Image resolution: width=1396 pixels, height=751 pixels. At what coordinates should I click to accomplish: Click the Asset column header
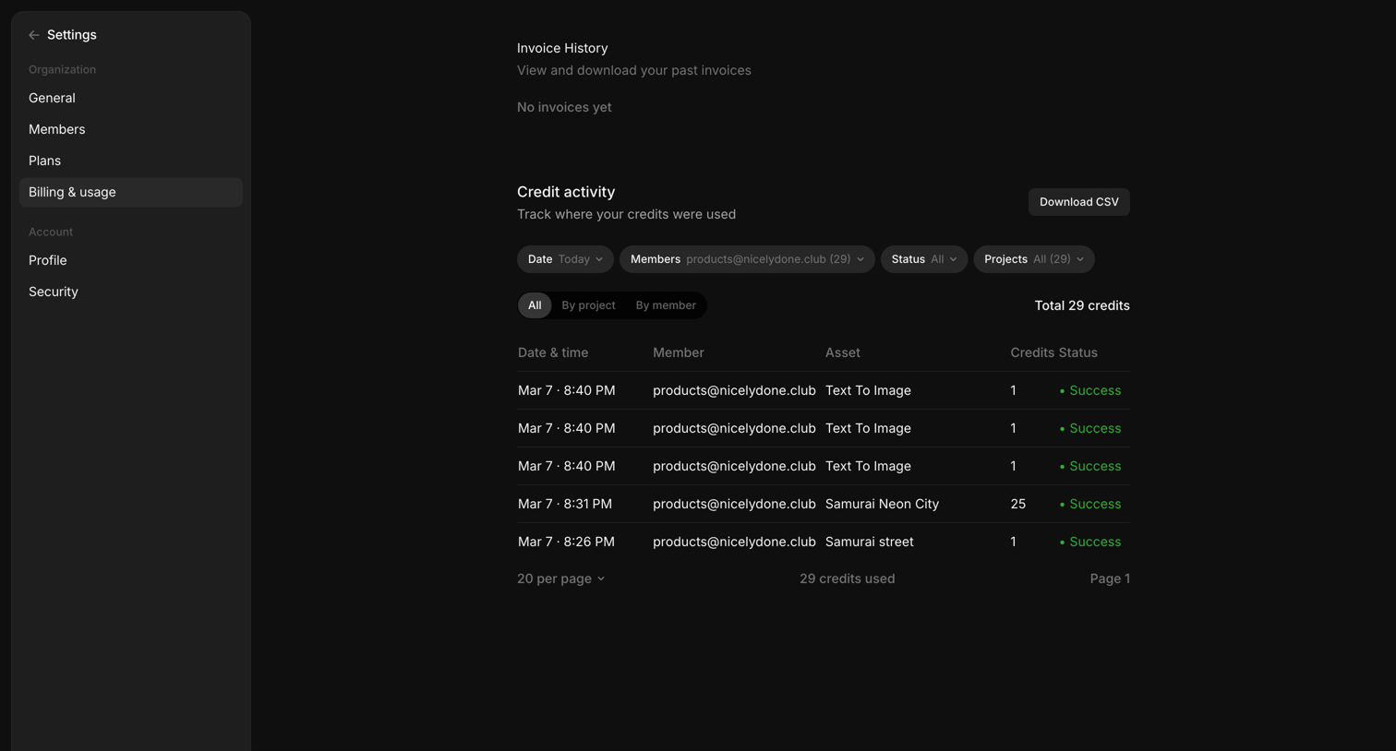point(842,352)
